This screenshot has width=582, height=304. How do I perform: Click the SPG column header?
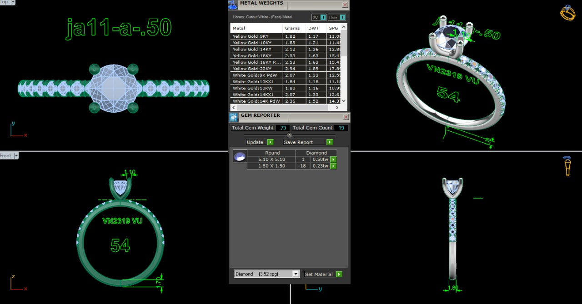coord(333,28)
